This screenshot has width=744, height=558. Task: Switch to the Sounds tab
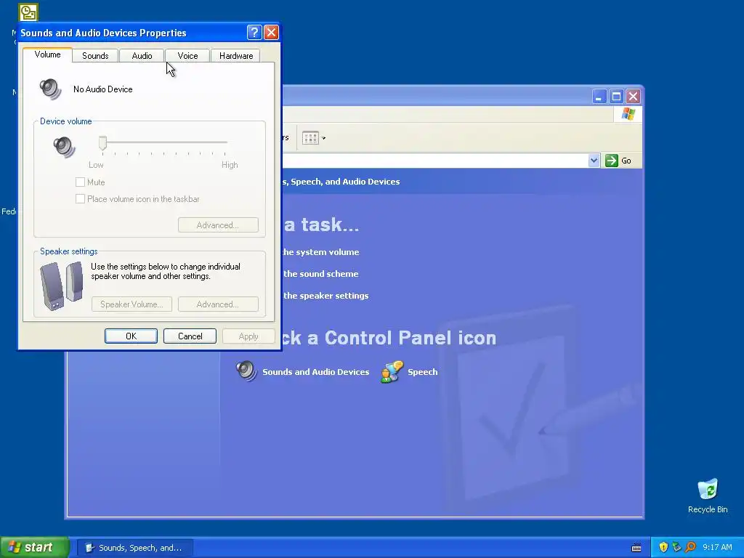95,55
